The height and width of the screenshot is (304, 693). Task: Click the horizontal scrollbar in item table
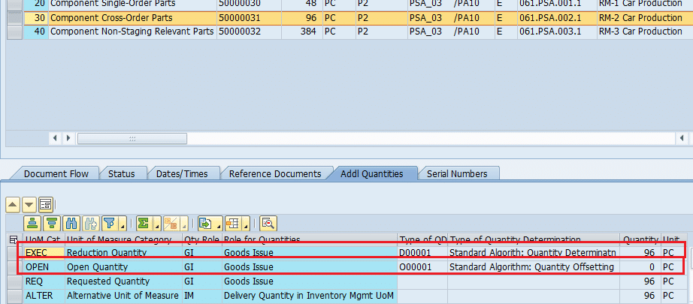(132, 139)
